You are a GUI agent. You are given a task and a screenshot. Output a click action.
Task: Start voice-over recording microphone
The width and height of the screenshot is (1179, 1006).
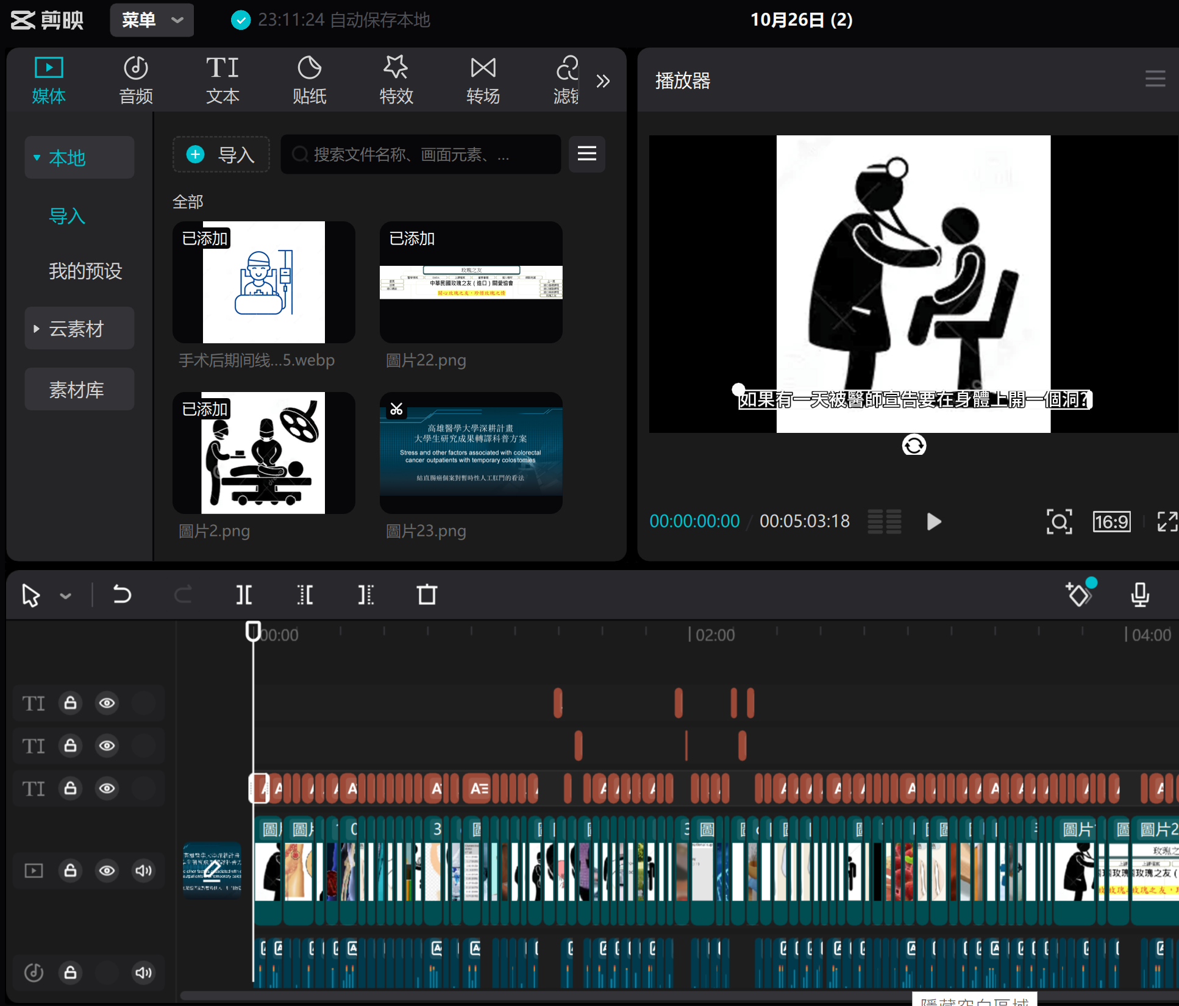pos(1140,594)
